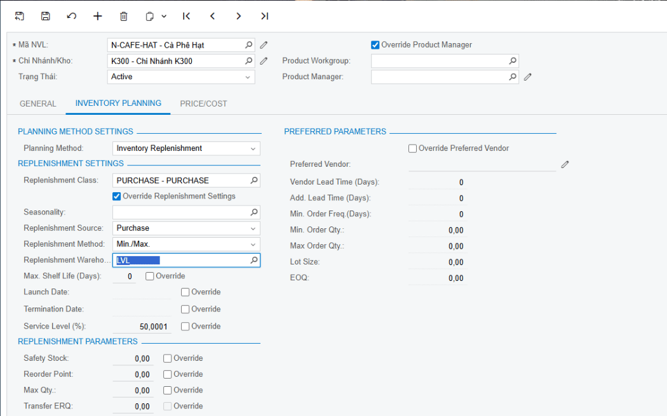This screenshot has height=416, width=667.
Task: Click the Delete trash icon
Action: pyautogui.click(x=124, y=16)
